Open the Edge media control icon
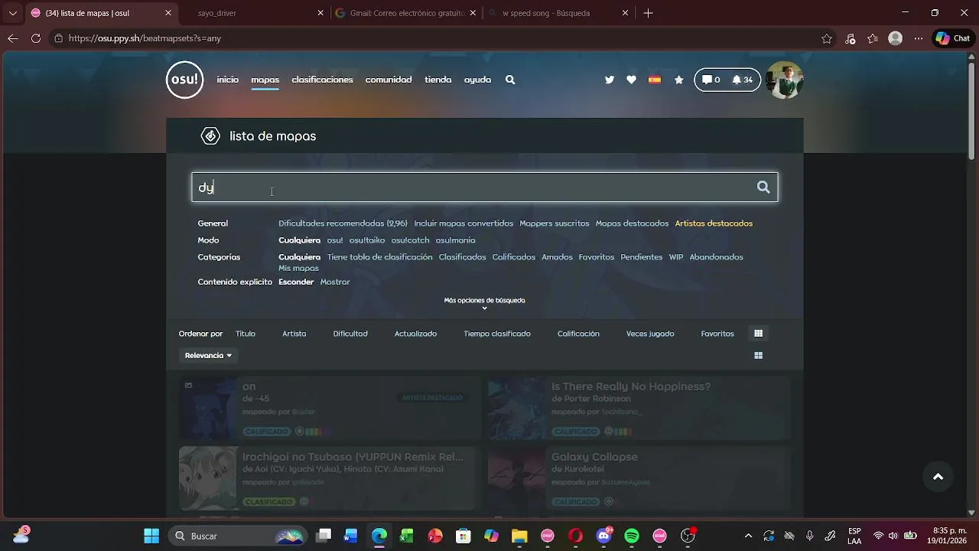The image size is (979, 551). (850, 38)
